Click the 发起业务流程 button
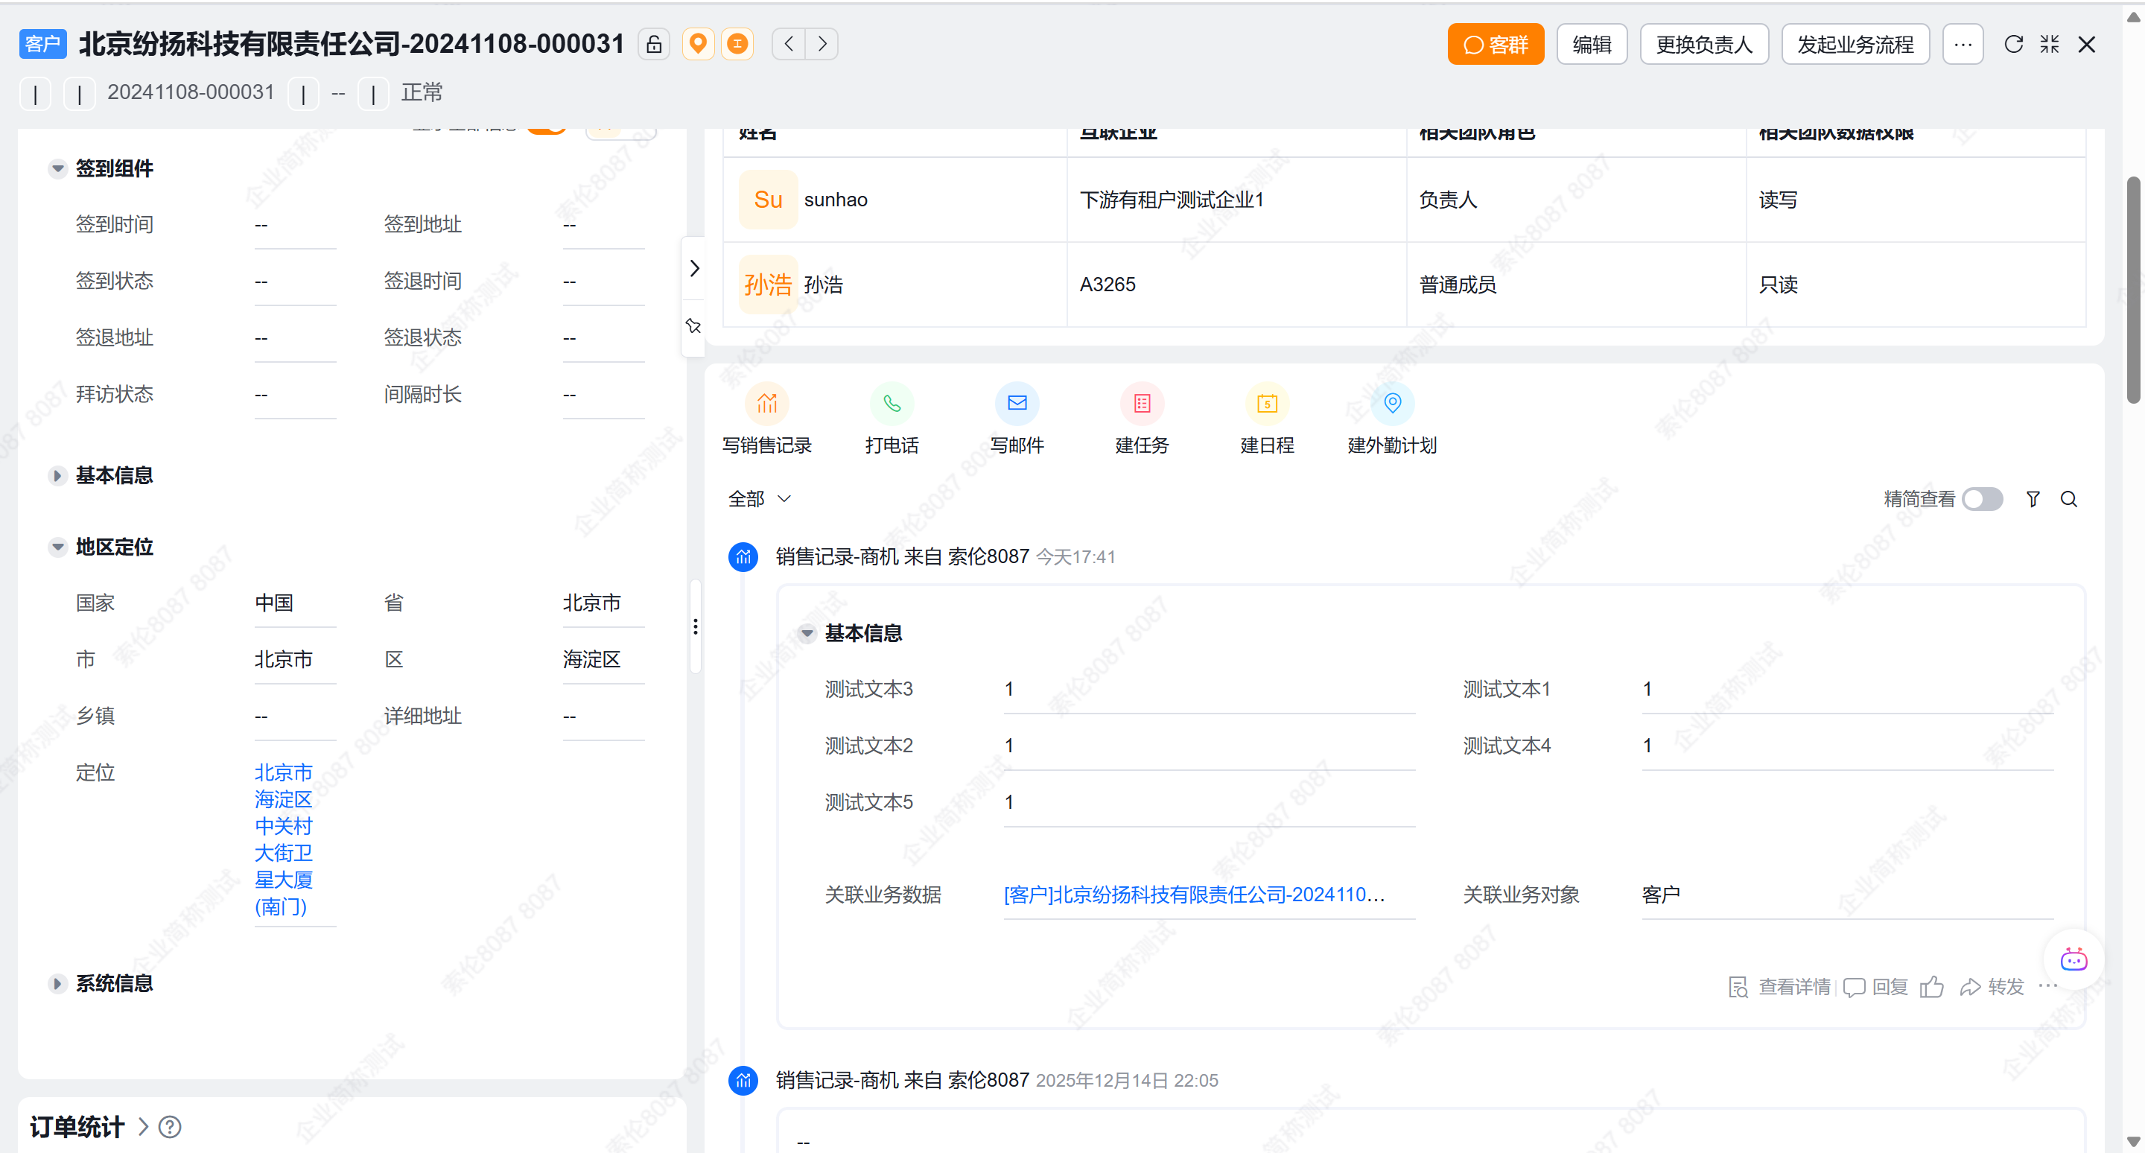The width and height of the screenshot is (2145, 1153). coord(1855,44)
